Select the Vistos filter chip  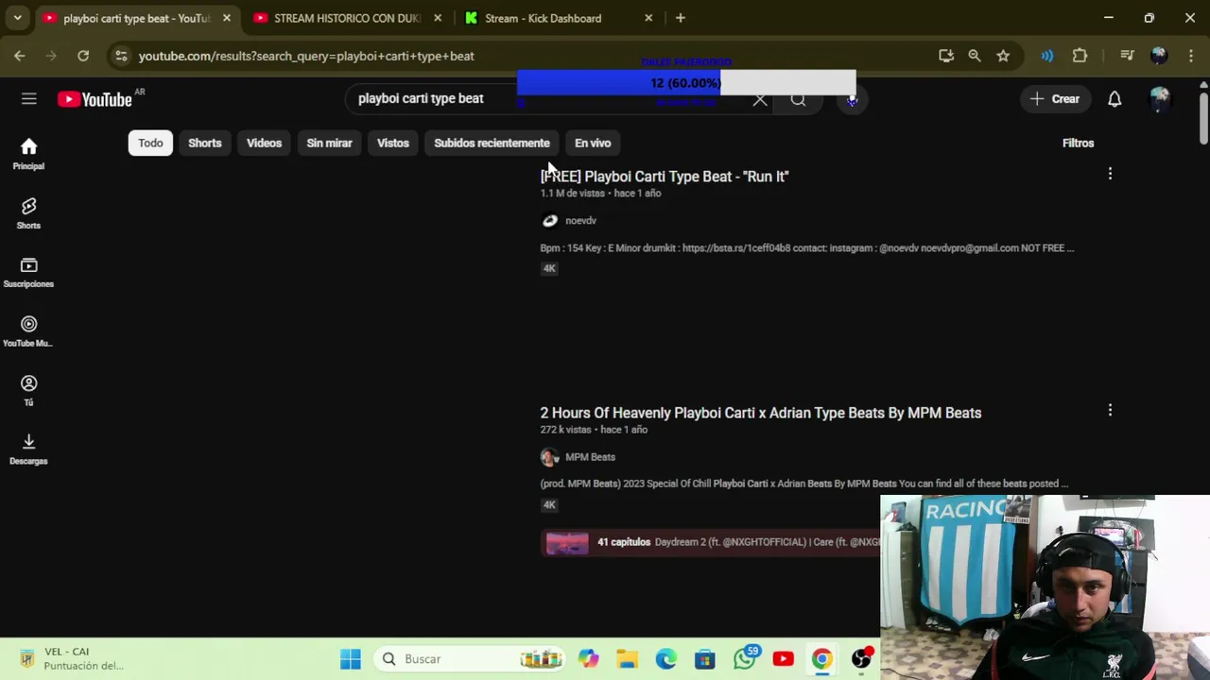coord(393,143)
